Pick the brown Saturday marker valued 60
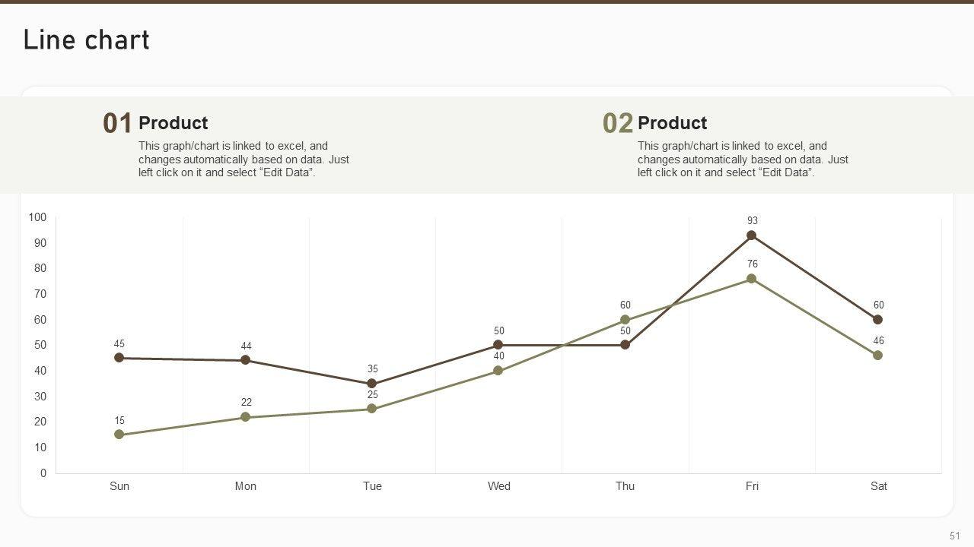This screenshot has width=974, height=547. tap(878, 320)
